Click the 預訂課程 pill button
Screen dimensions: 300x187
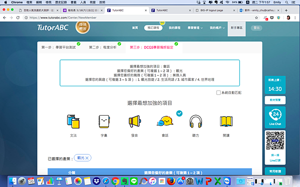point(153,28)
